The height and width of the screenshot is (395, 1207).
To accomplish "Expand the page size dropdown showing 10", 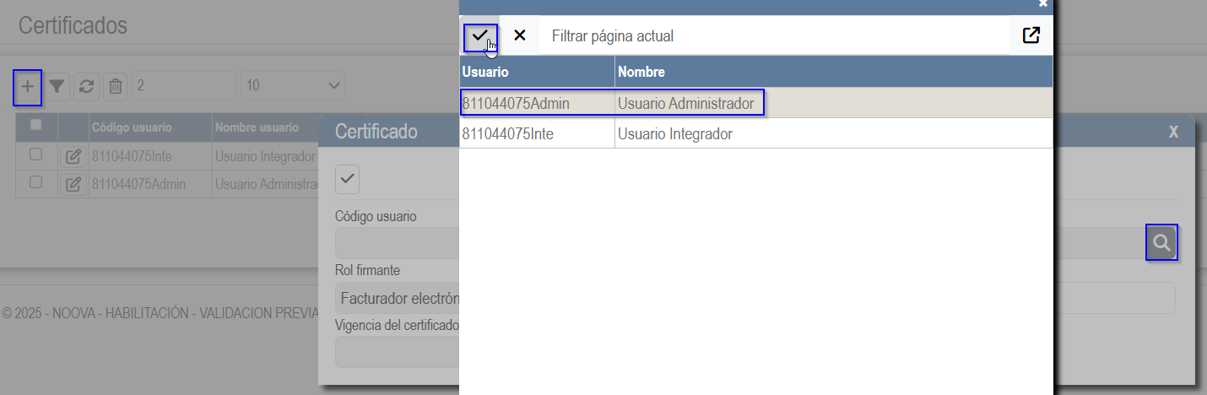I will pyautogui.click(x=292, y=86).
